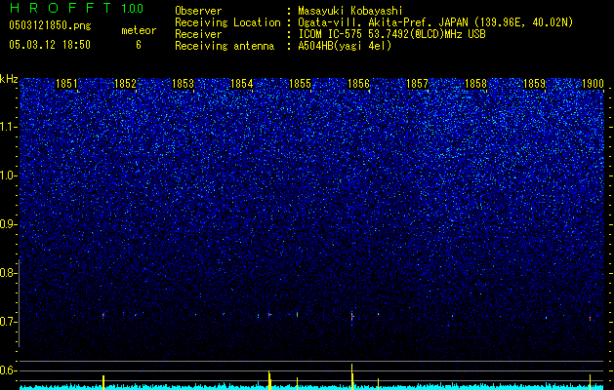Click the 0.6 kHz axis label
Image resolution: width=614 pixels, height=390 pixels.
coord(8,370)
